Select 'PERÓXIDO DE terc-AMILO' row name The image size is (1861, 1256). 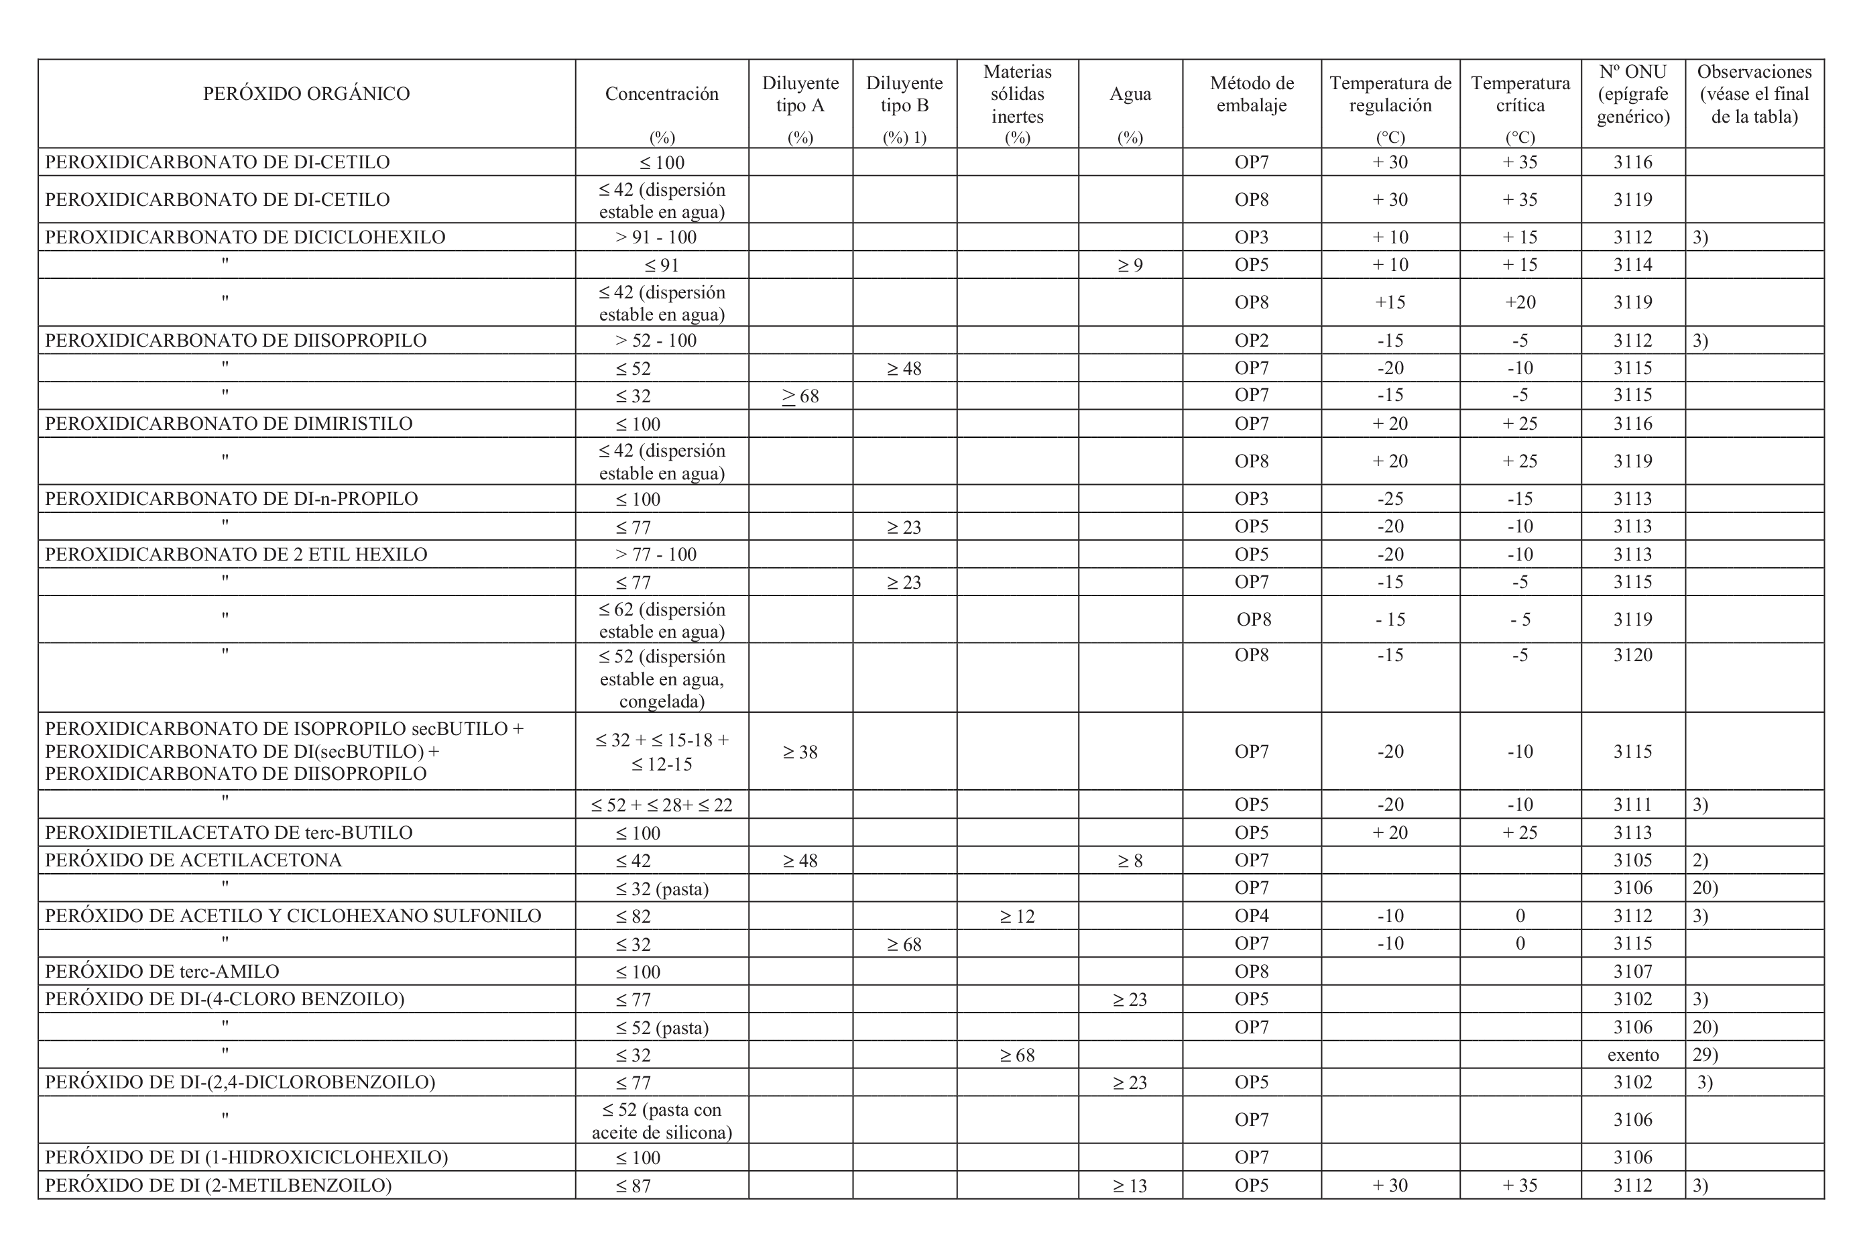point(162,972)
